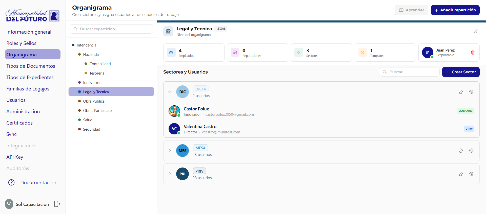The height and width of the screenshot is (214, 486).
Task: Click the Crear Sector button
Action: (x=461, y=72)
